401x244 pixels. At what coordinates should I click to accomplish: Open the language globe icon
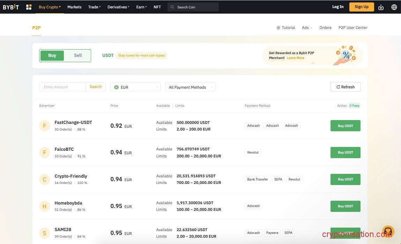(x=394, y=7)
